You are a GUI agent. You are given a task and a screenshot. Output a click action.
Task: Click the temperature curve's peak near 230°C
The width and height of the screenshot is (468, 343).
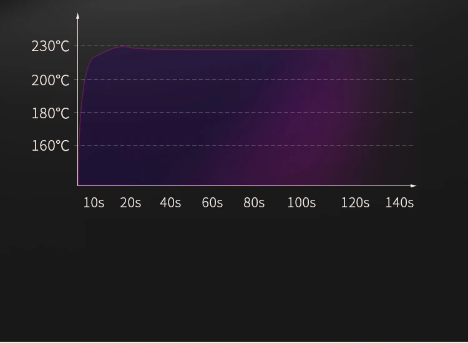coord(122,47)
